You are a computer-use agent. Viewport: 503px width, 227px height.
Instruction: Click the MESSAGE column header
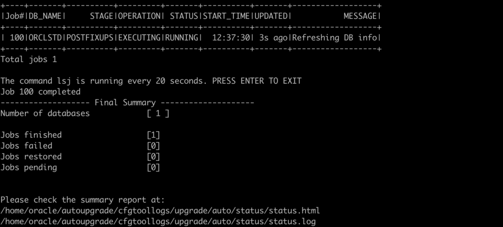[x=361, y=16]
